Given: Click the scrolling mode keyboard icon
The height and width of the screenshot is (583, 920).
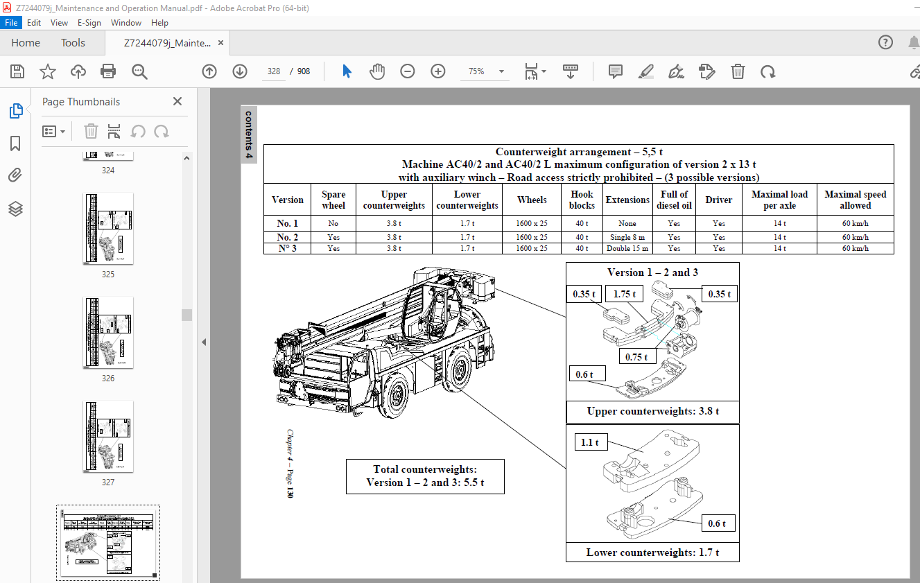Looking at the screenshot, I should [571, 71].
